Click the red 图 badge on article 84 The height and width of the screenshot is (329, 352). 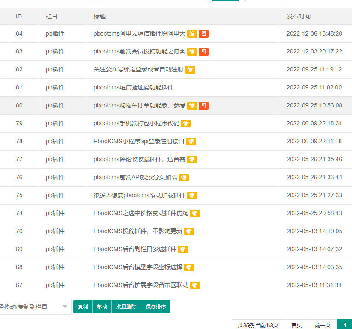point(204,34)
